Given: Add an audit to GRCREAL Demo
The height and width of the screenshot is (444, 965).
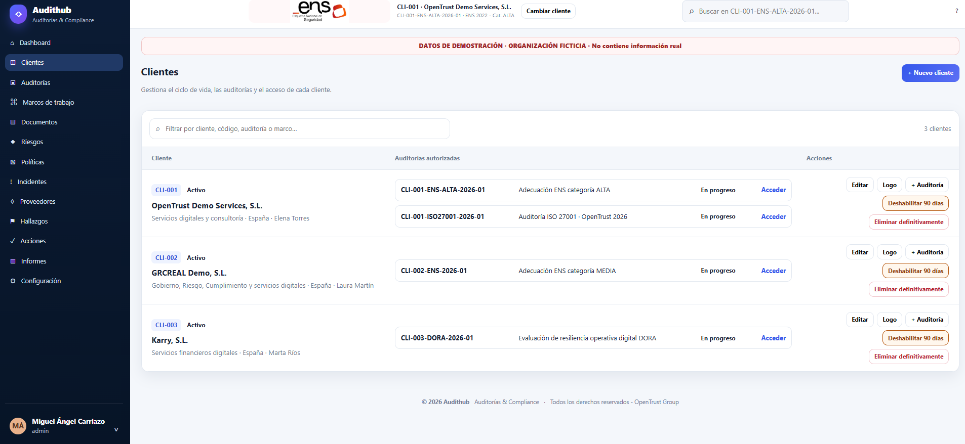Looking at the screenshot, I should [x=927, y=252].
